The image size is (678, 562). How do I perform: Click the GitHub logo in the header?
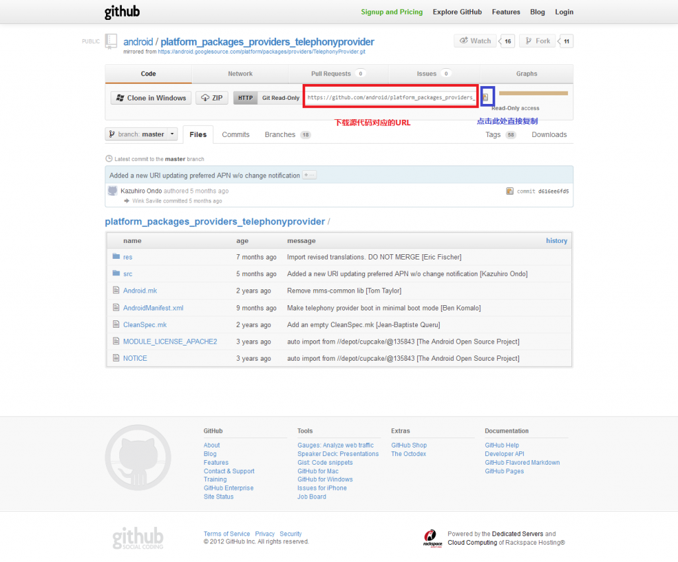122,12
